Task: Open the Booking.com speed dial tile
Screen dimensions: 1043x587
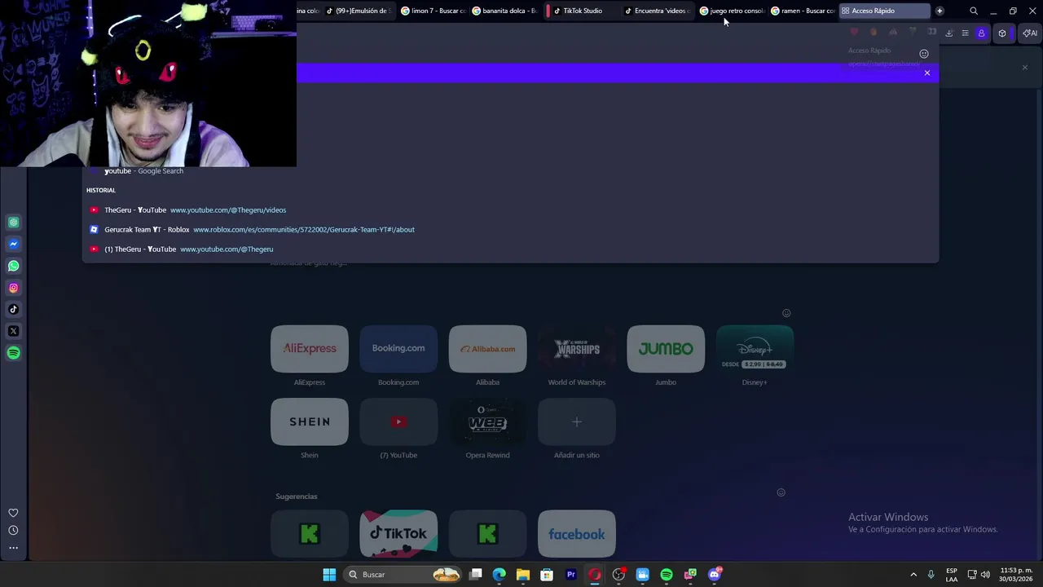Action: [x=398, y=349]
